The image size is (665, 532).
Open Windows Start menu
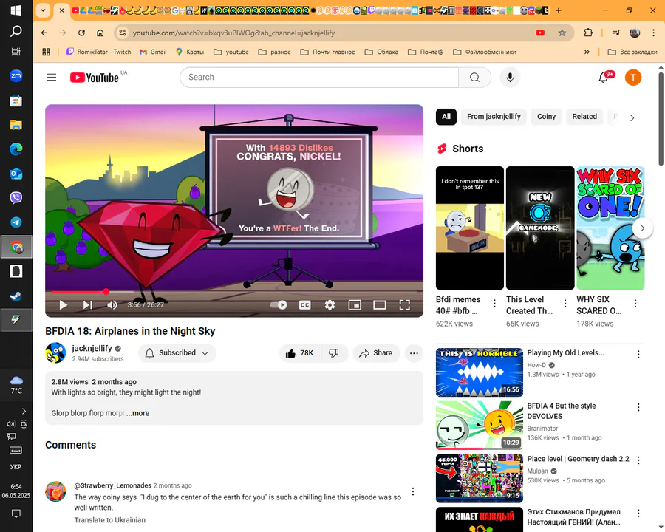16,10
